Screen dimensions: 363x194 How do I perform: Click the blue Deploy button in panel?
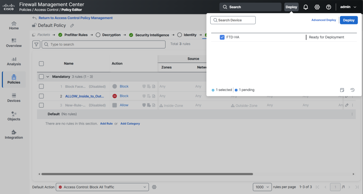[x=349, y=20]
